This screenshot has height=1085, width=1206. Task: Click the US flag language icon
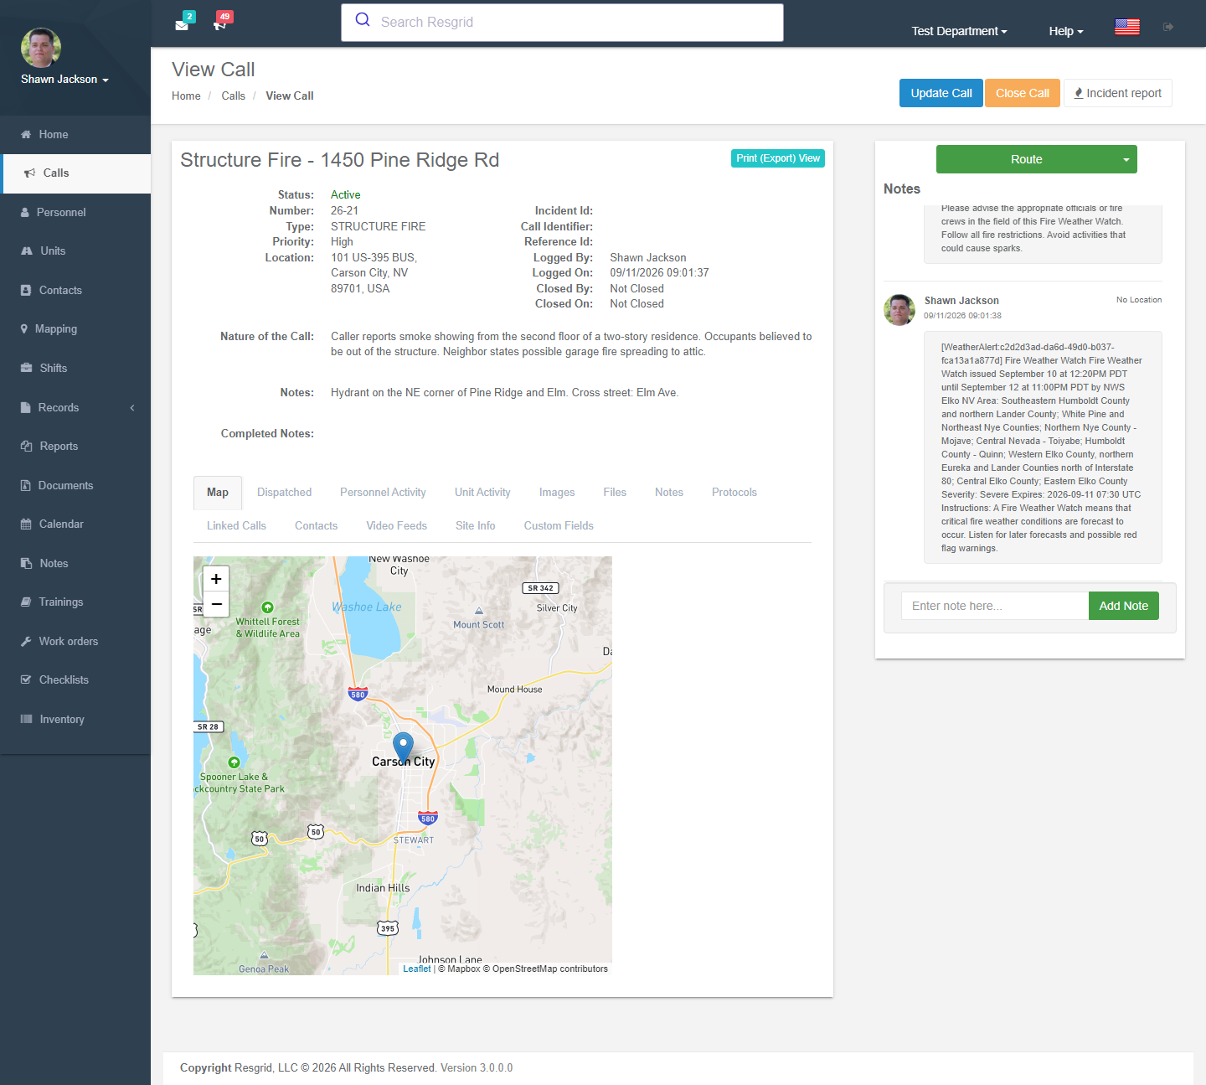point(1127,27)
